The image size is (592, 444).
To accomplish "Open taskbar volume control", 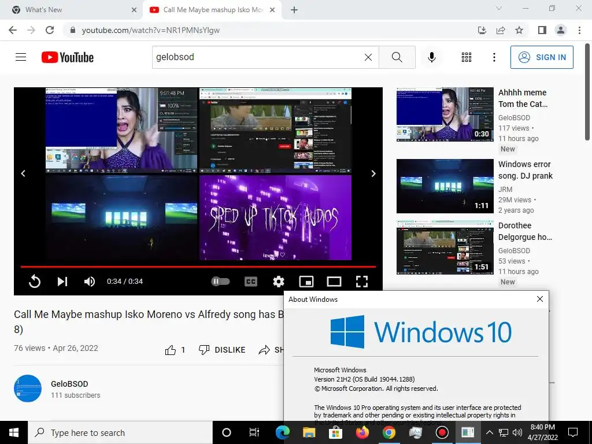I will (x=517, y=432).
